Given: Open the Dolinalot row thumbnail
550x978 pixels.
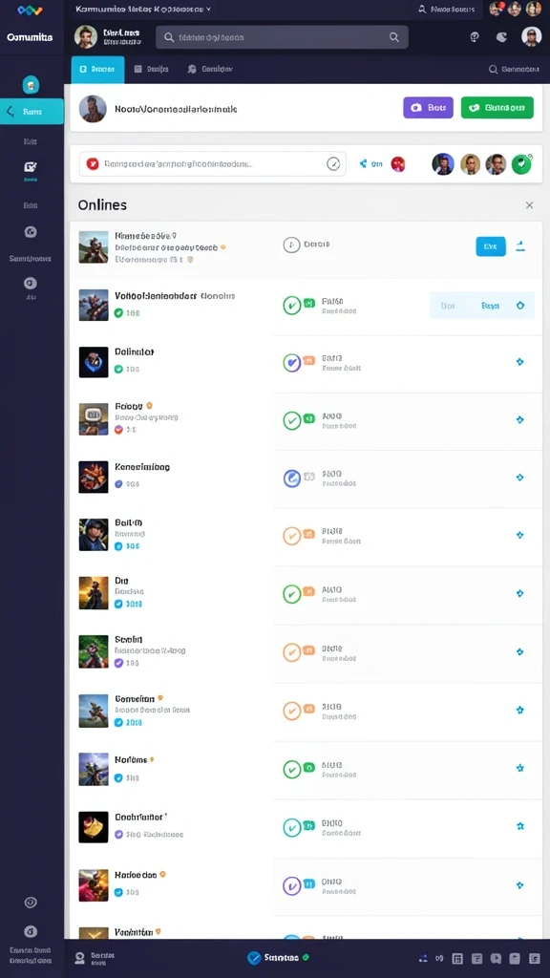Looking at the screenshot, I should (94, 362).
